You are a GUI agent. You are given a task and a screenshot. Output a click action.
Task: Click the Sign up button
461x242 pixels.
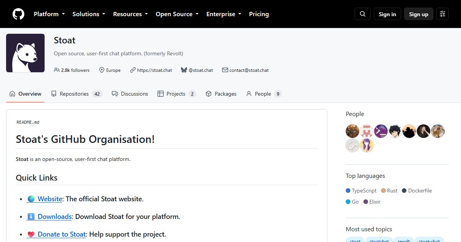419,14
